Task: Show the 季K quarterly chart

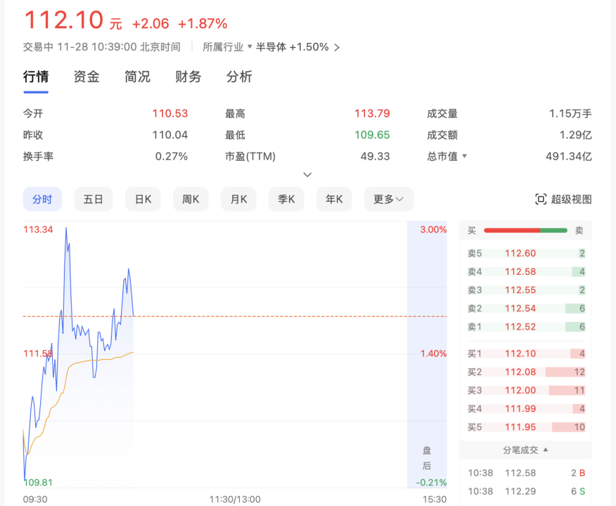Action: [286, 200]
